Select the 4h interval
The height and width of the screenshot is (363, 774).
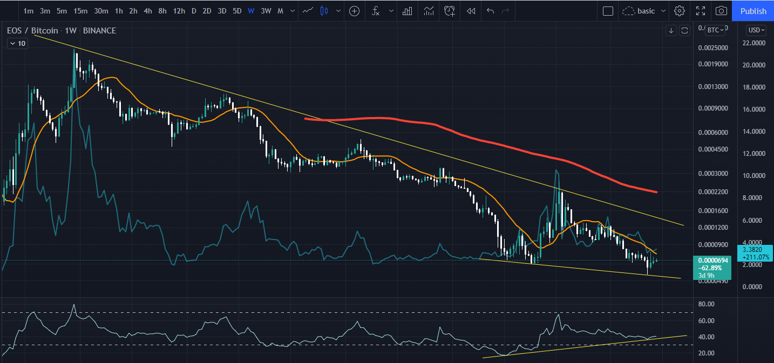coord(147,11)
